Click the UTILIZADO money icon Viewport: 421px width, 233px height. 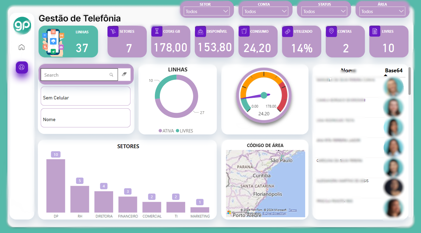tap(287, 31)
